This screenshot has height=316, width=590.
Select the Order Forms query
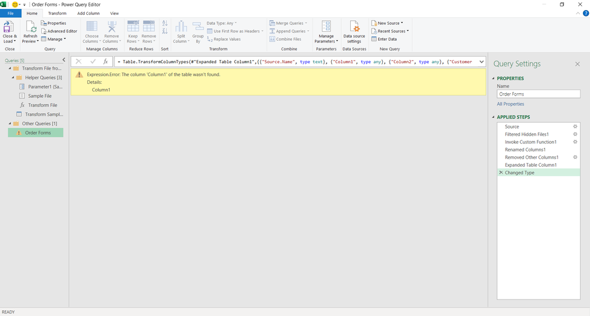[36, 133]
